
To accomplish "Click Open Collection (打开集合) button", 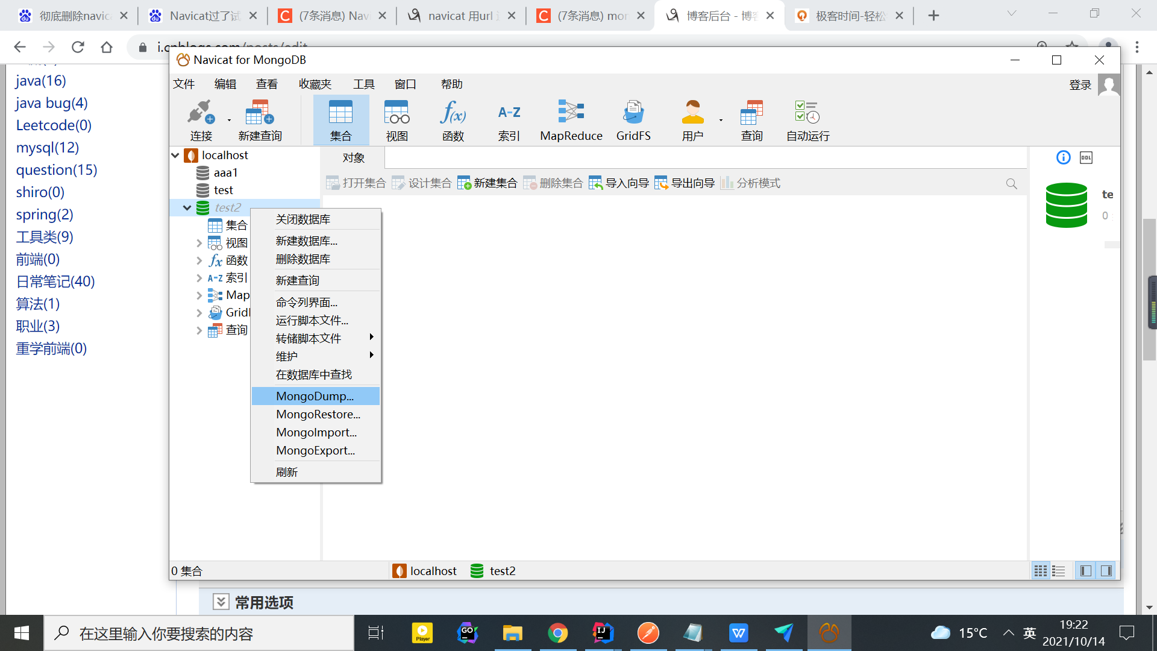I will coord(356,183).
